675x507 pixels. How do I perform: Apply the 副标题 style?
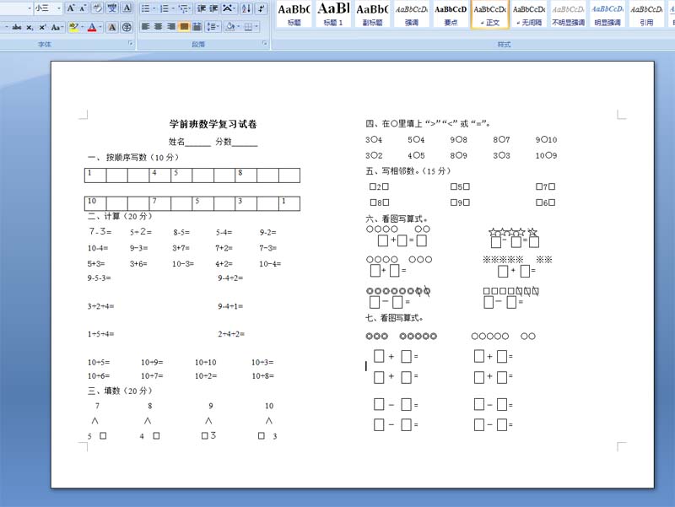372,14
